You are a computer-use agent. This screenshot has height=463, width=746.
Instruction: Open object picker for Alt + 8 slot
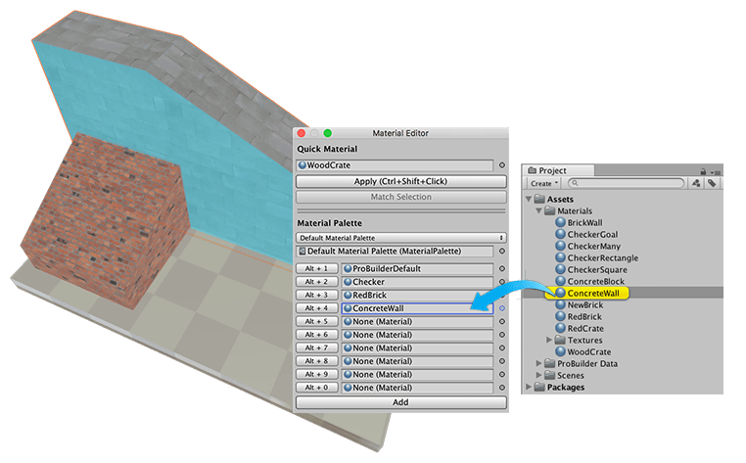click(x=502, y=361)
